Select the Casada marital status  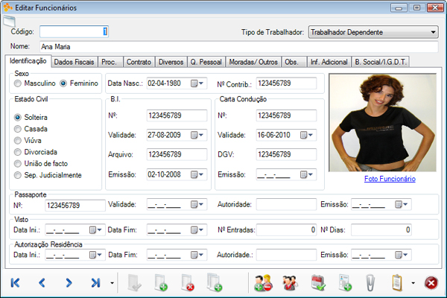(18, 129)
